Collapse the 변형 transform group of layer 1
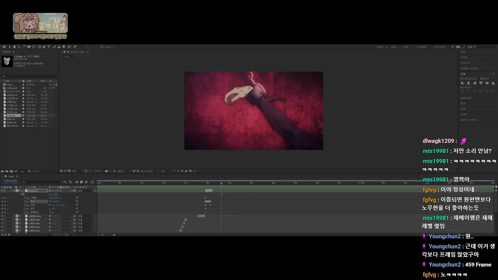The height and width of the screenshot is (280, 498). click(18, 194)
